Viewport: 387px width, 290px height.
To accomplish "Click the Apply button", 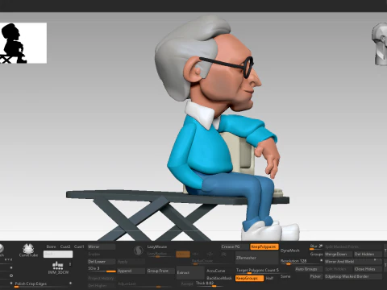I will [x=131, y=262].
